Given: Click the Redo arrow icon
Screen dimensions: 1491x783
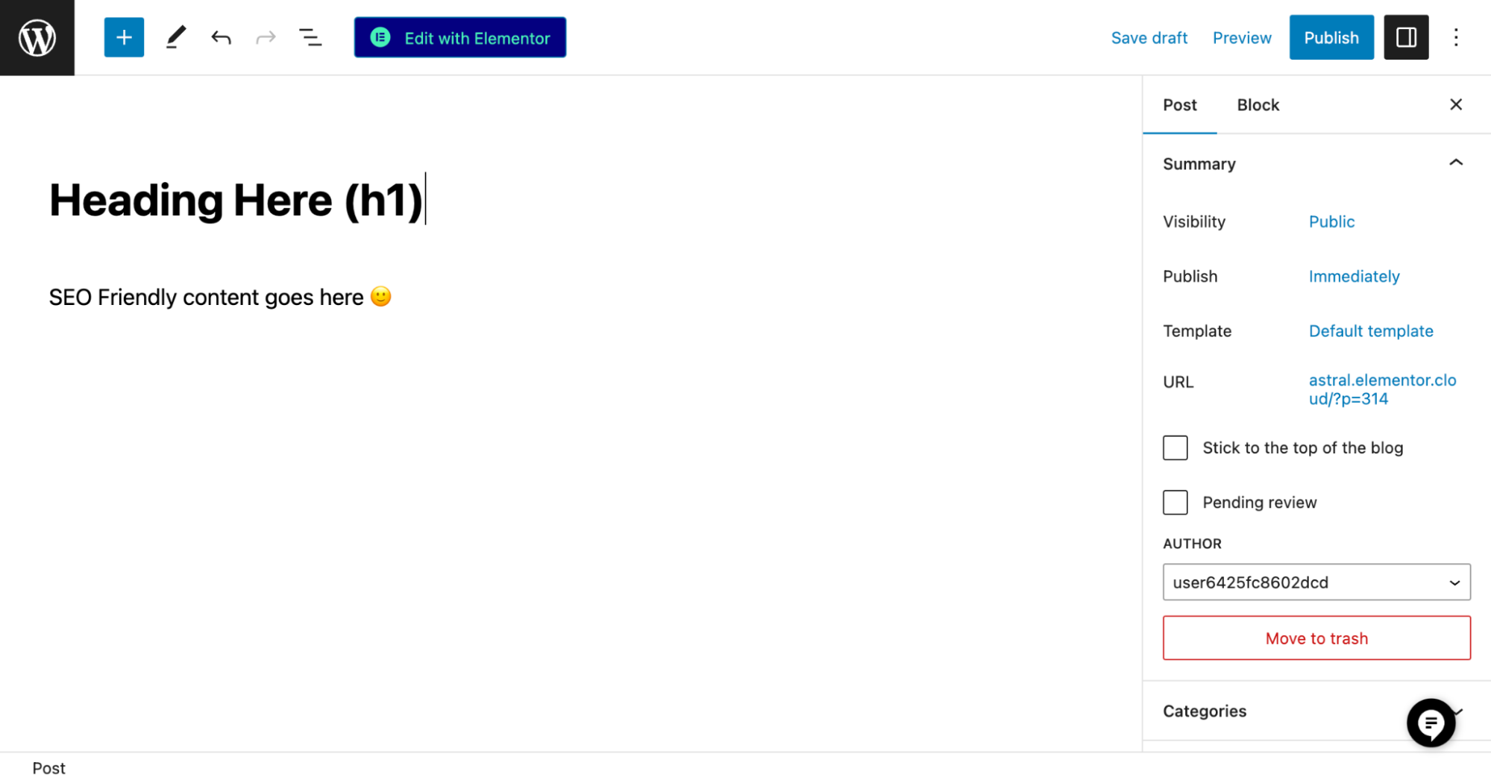Looking at the screenshot, I should (266, 37).
